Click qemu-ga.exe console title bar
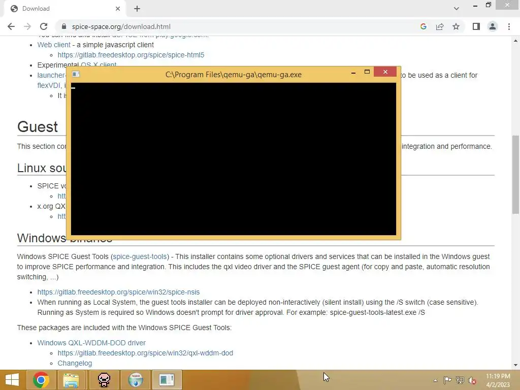This screenshot has width=520, height=390. click(234, 75)
